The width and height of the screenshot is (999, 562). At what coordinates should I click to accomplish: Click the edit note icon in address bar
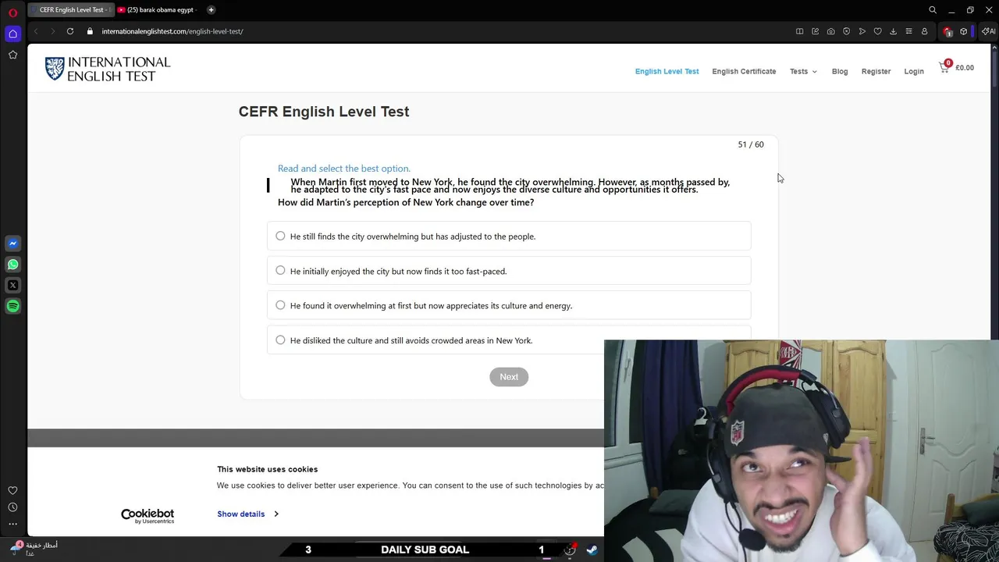815,31
